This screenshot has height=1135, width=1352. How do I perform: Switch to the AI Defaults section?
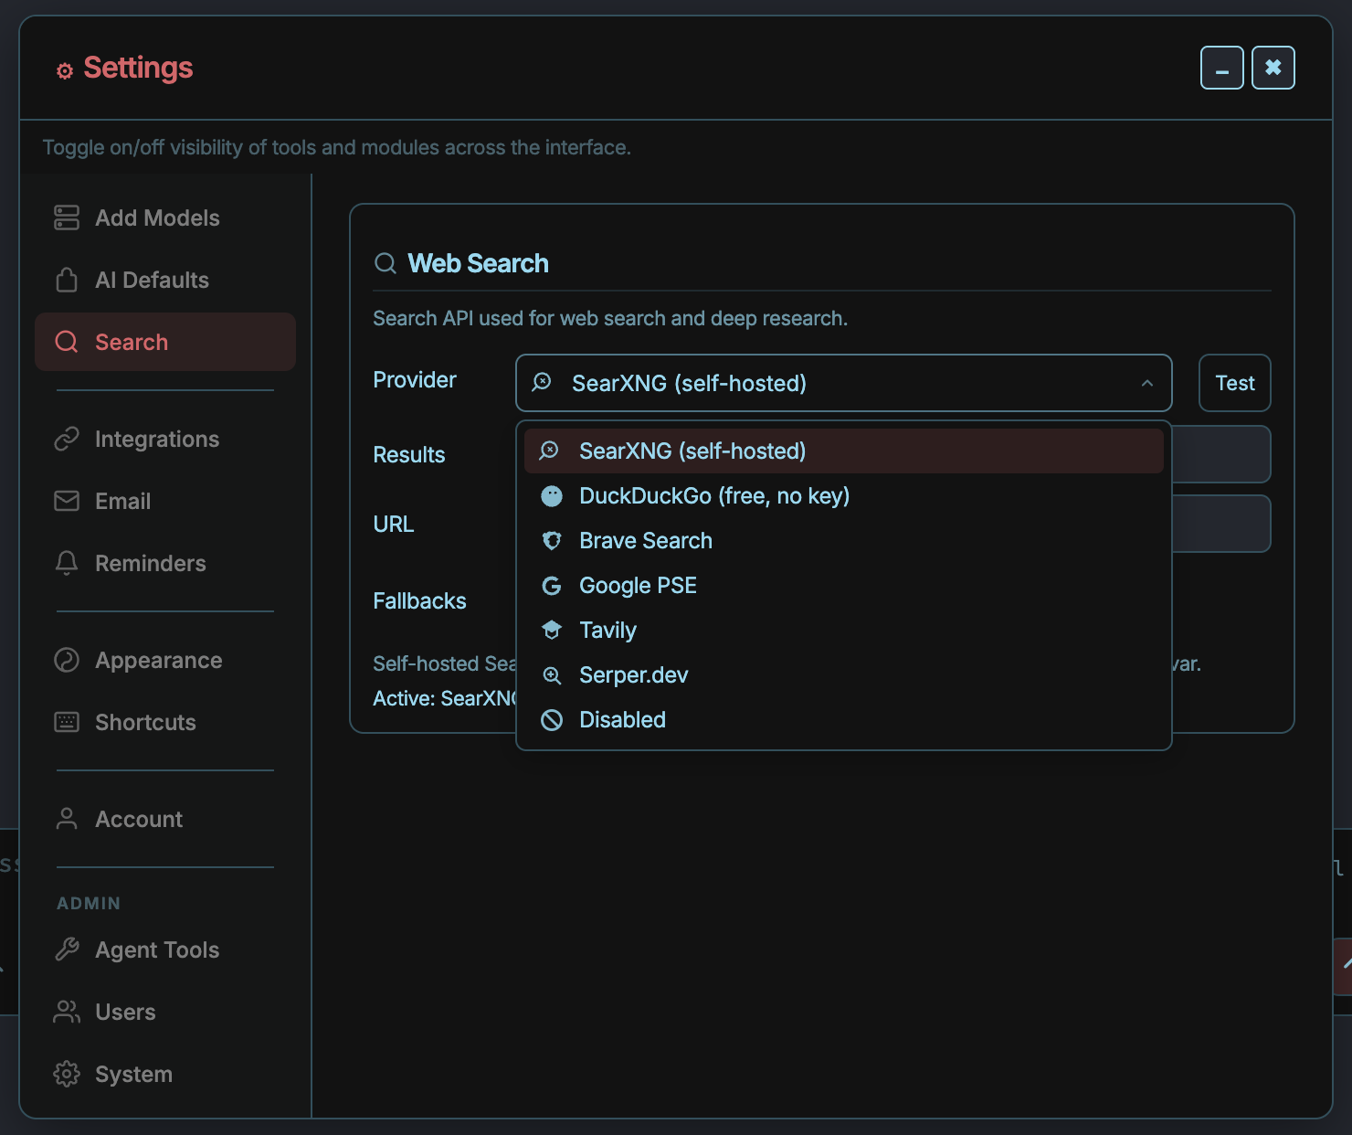(164, 280)
